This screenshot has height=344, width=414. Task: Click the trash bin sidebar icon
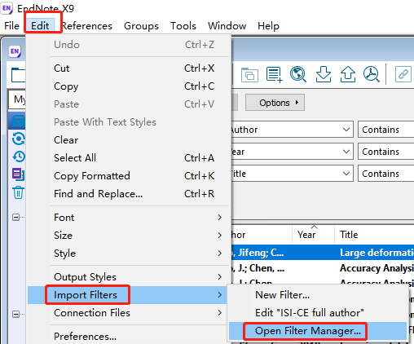click(18, 192)
